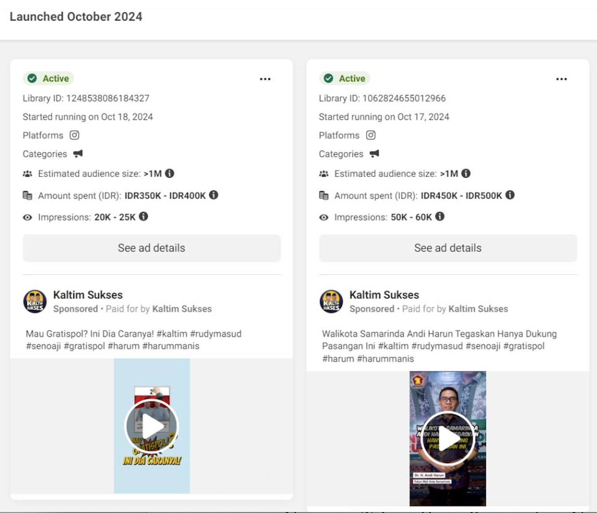Play the Andi Harun video

pyautogui.click(x=448, y=439)
